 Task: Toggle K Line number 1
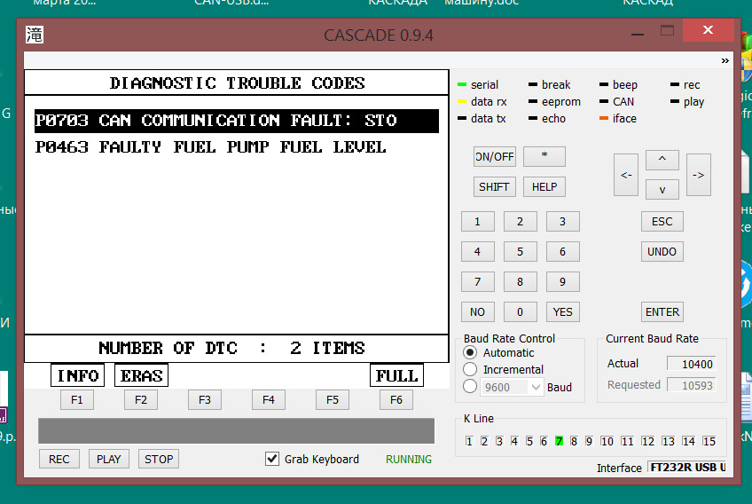[x=469, y=441]
